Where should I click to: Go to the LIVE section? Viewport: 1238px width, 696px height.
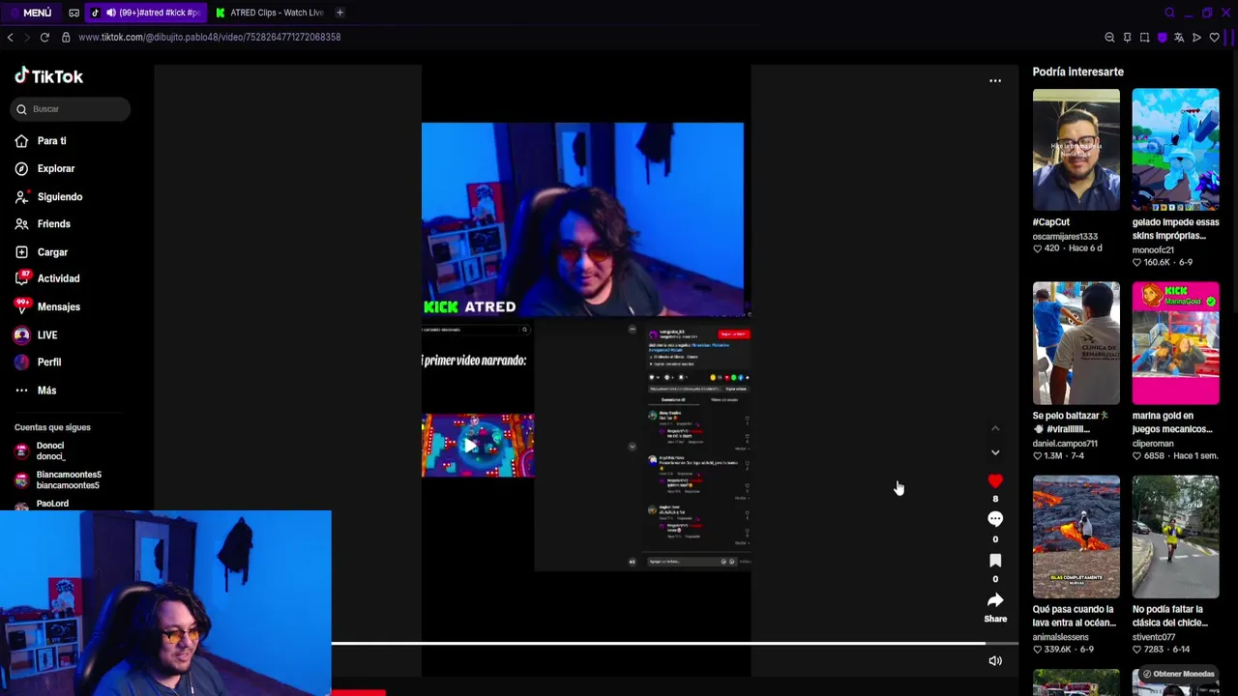[46, 335]
